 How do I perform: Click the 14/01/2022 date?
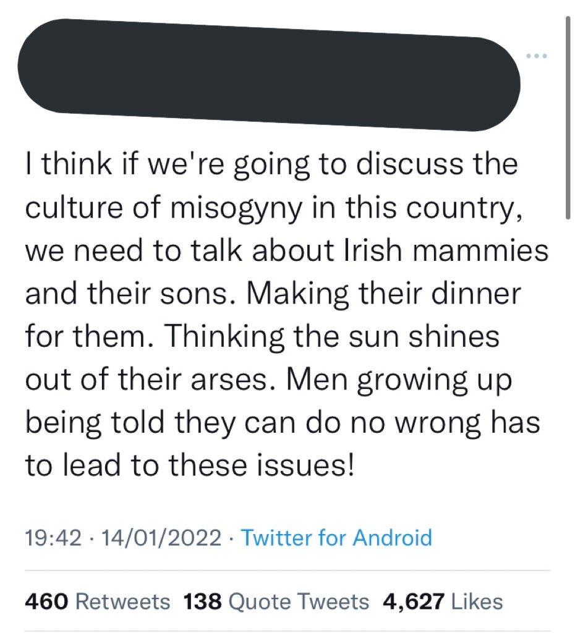(161, 538)
